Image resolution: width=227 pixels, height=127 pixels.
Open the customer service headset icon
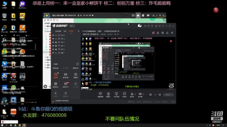[145, 26]
